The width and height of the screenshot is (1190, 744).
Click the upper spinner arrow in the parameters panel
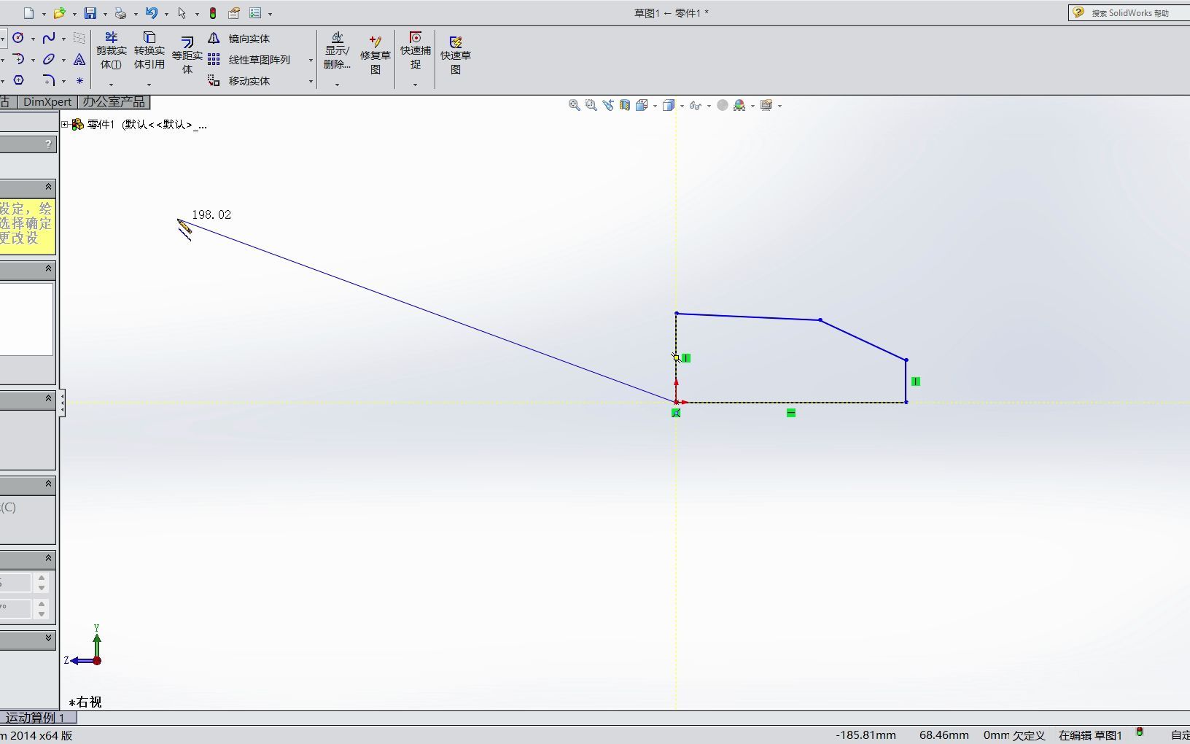tap(42, 578)
